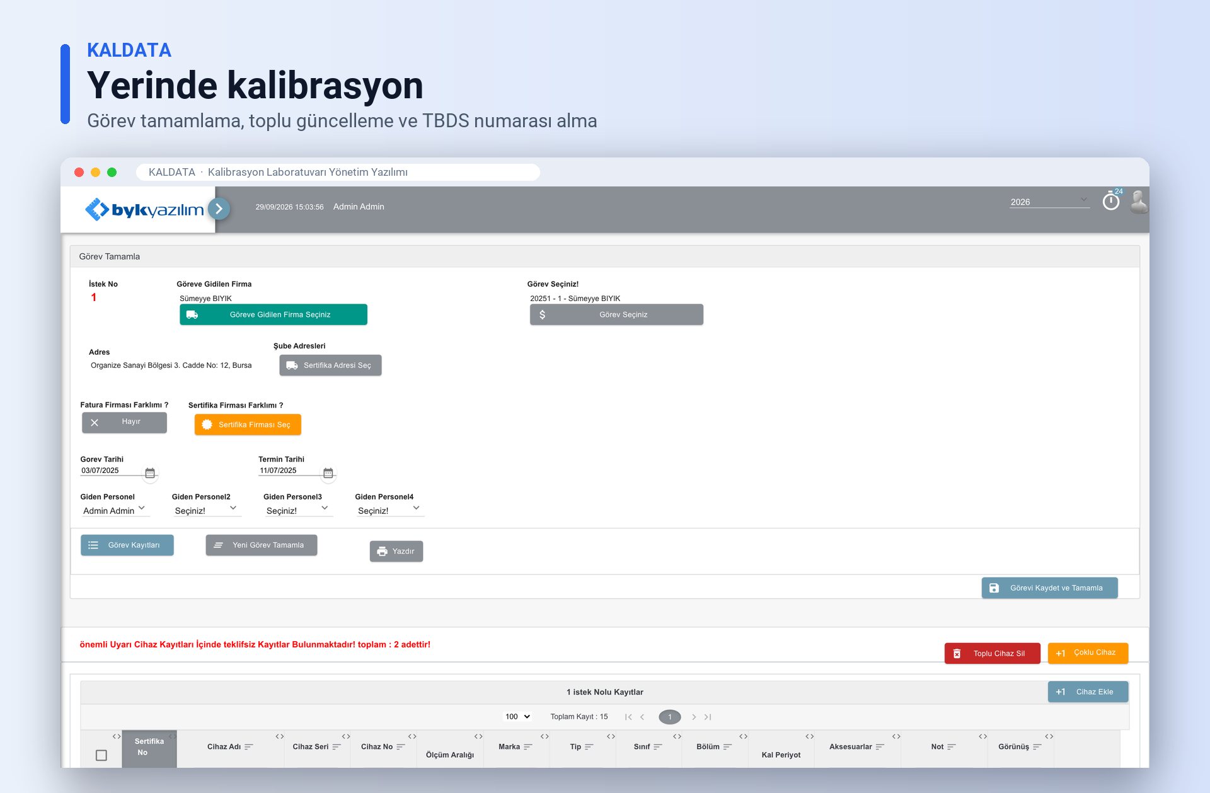Expand the year 2026 dropdown

tap(1049, 202)
